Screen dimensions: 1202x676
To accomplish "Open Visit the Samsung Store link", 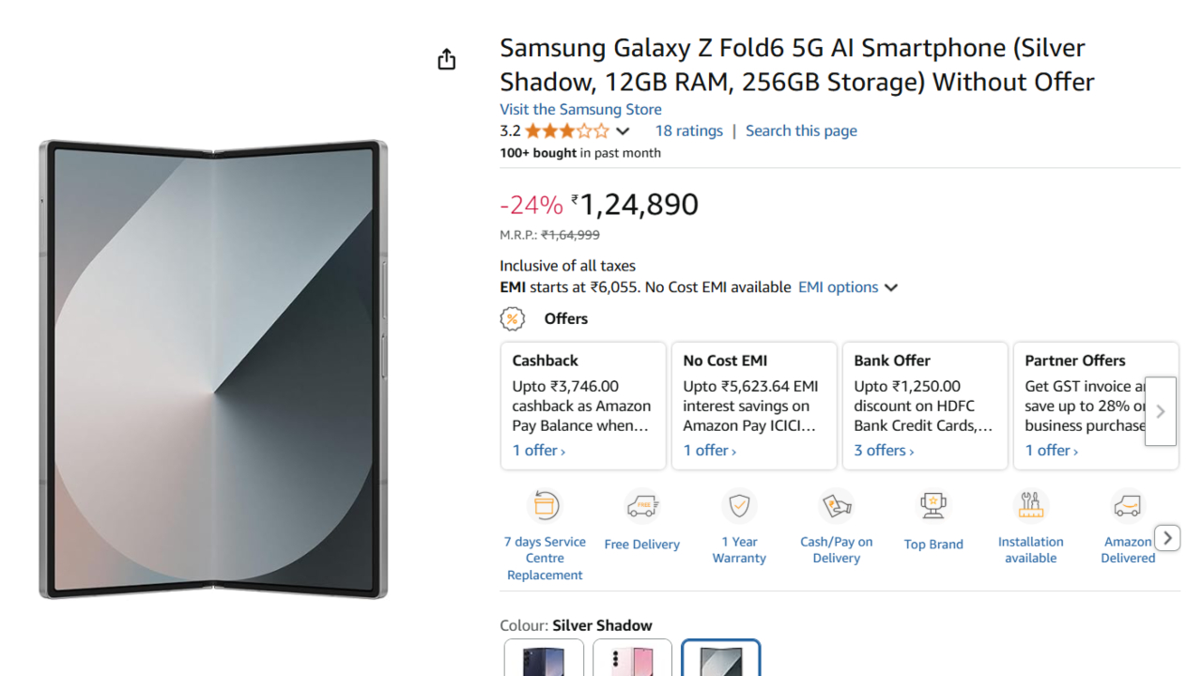I will pyautogui.click(x=580, y=110).
